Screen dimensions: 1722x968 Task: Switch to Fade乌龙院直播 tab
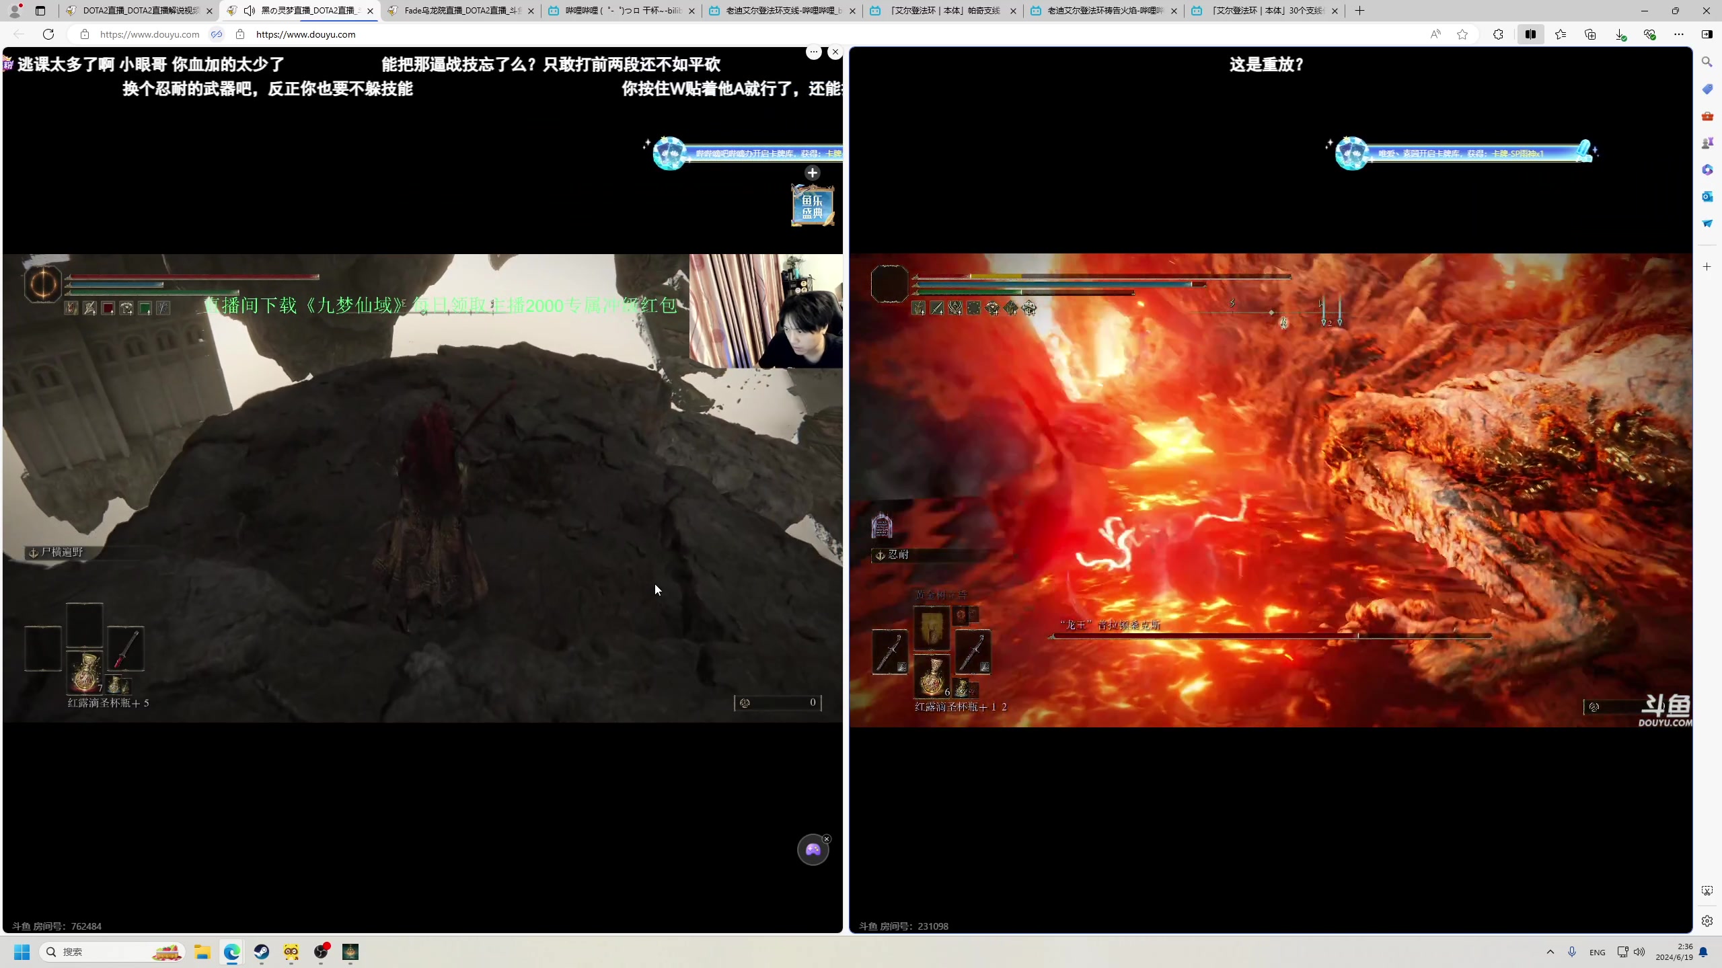coord(461,11)
